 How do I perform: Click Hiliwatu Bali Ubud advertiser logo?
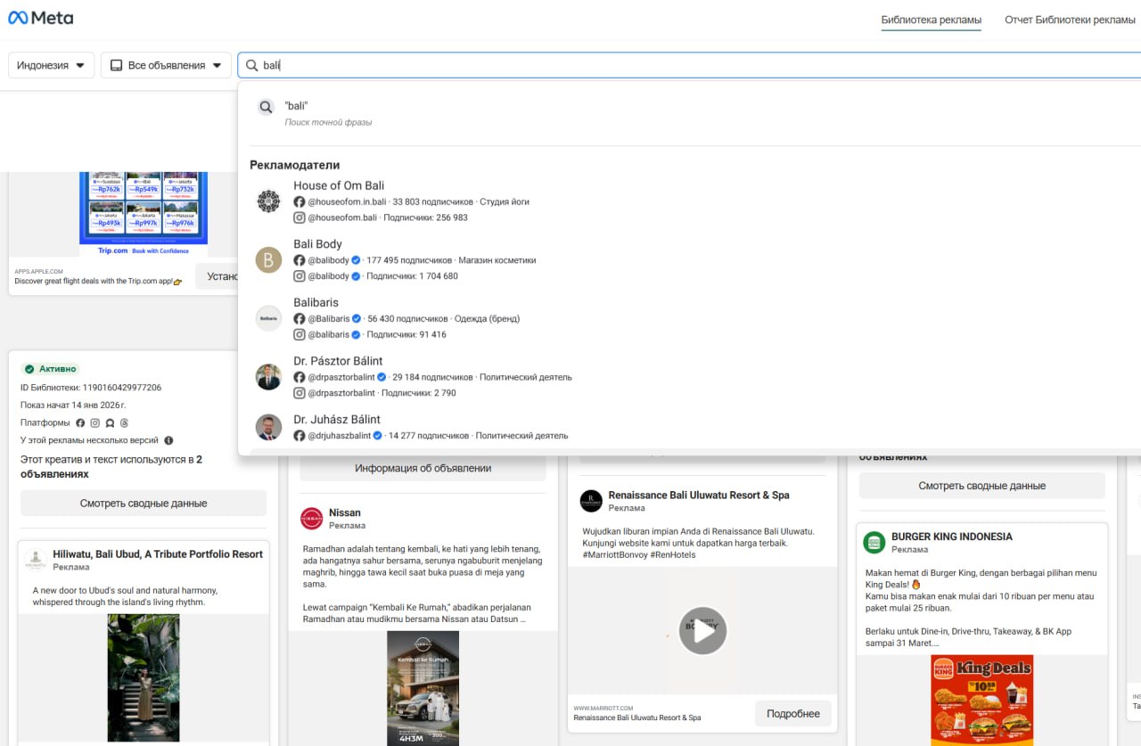click(36, 560)
